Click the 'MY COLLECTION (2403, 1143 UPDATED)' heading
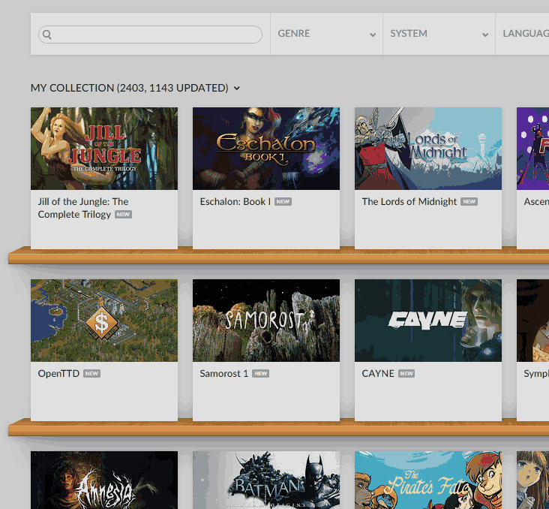This screenshot has height=509, width=549. pyautogui.click(x=129, y=88)
